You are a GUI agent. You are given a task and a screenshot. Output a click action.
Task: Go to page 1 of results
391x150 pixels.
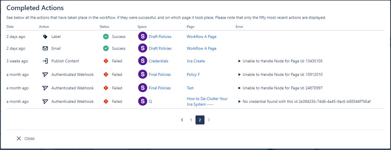click(191, 120)
